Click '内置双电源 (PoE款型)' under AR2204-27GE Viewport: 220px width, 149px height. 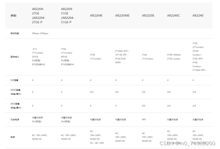(37, 120)
